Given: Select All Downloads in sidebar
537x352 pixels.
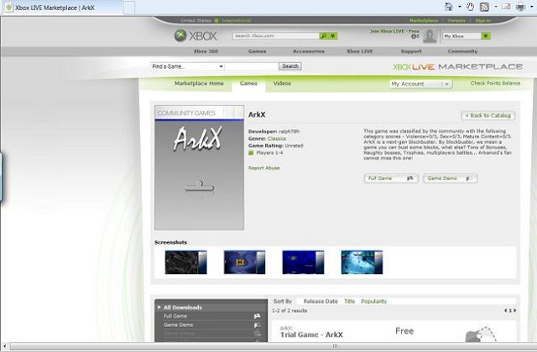Looking at the screenshot, I should click(x=183, y=308).
